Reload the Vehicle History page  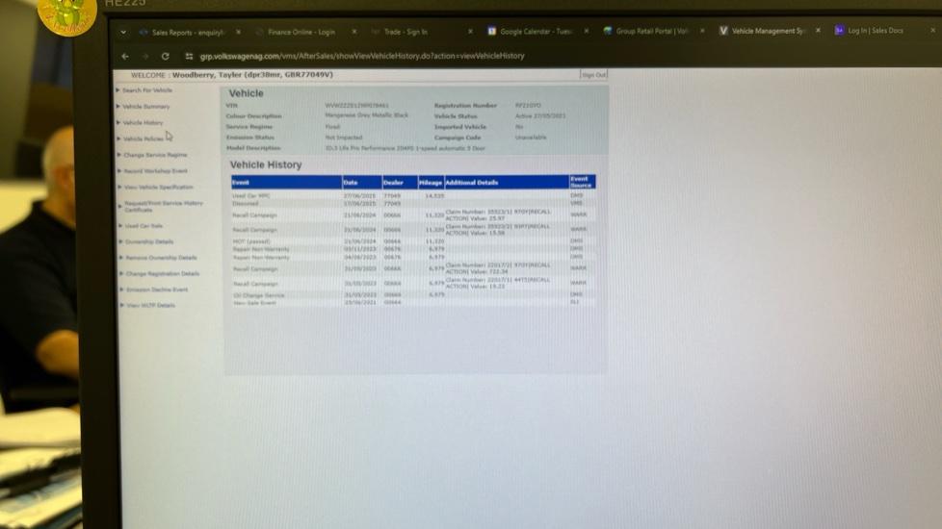(x=166, y=57)
